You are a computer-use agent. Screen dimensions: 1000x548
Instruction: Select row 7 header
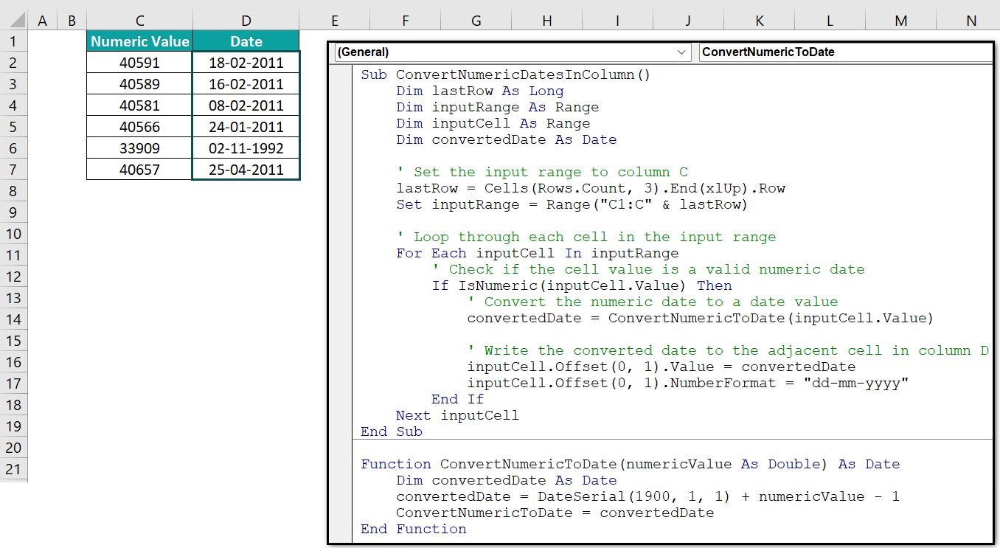click(13, 170)
